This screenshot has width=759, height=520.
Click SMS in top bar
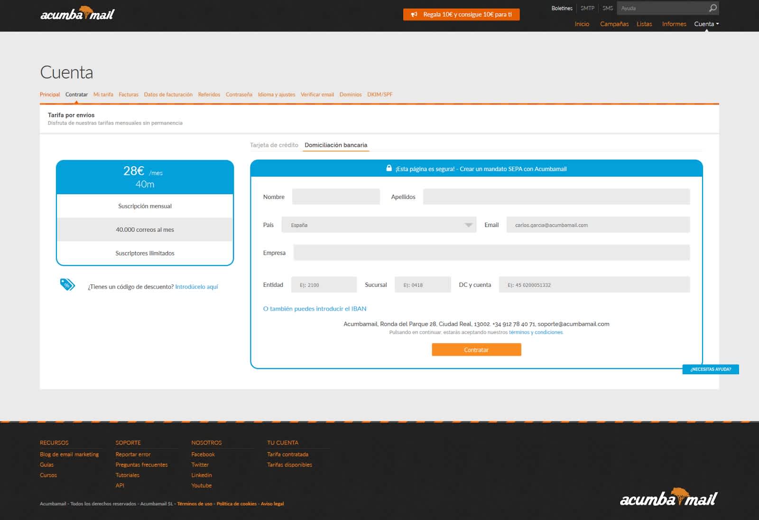click(608, 8)
